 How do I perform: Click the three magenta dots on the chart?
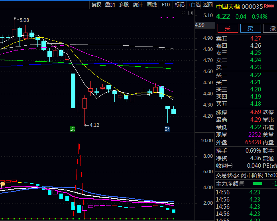[167, 17]
